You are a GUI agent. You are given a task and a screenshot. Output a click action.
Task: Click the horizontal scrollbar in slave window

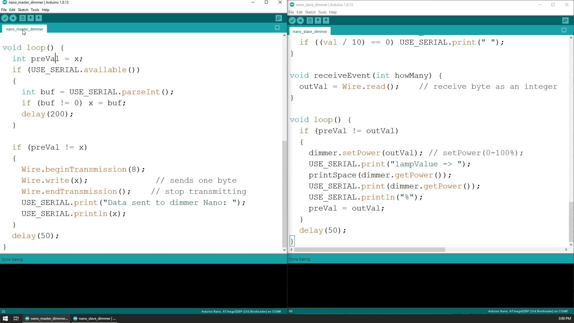coord(369,249)
